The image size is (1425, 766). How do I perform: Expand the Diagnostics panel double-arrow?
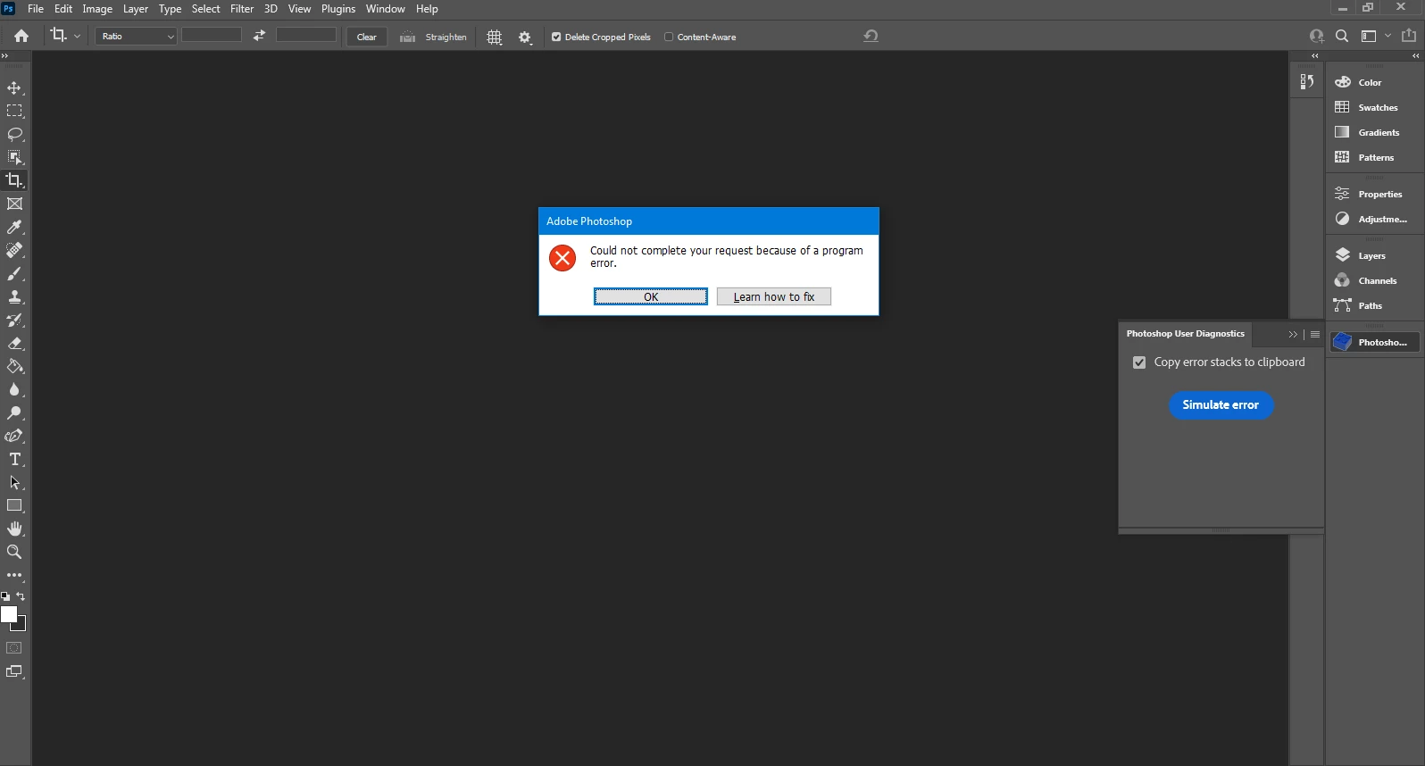[x=1293, y=334]
